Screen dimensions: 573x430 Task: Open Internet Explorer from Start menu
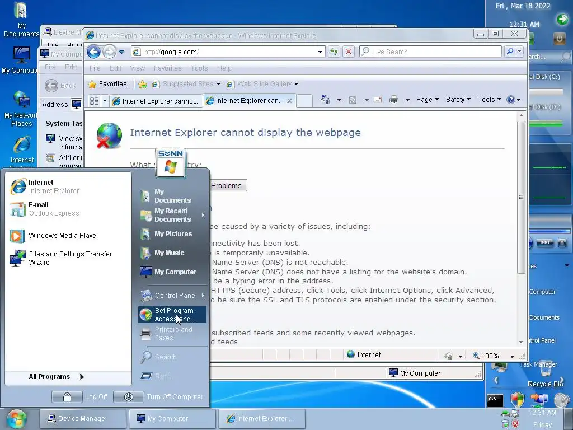point(68,186)
